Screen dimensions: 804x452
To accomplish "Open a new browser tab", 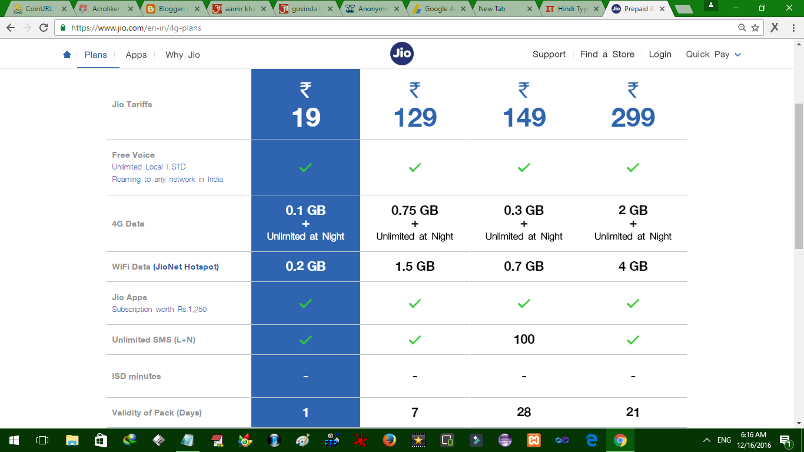I will [x=683, y=9].
